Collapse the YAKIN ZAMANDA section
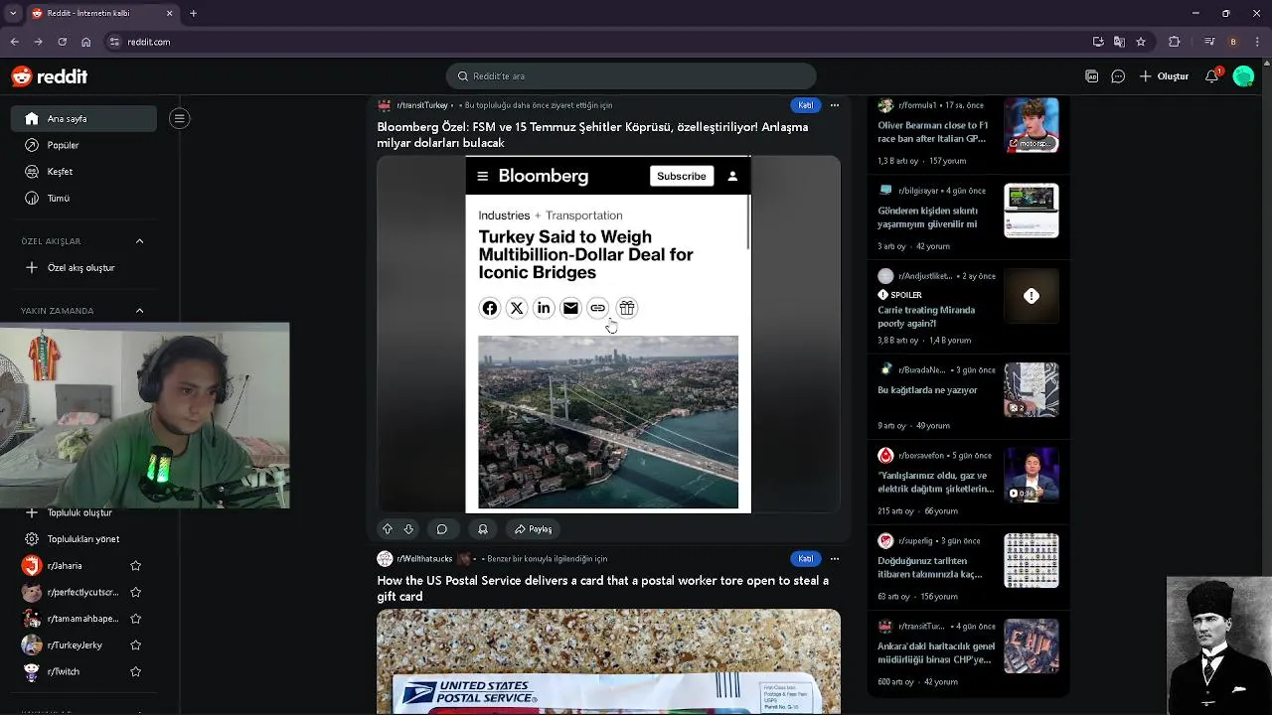 [x=139, y=311]
